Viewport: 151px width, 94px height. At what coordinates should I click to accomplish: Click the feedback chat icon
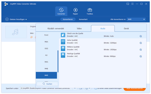(x=128, y=4)
